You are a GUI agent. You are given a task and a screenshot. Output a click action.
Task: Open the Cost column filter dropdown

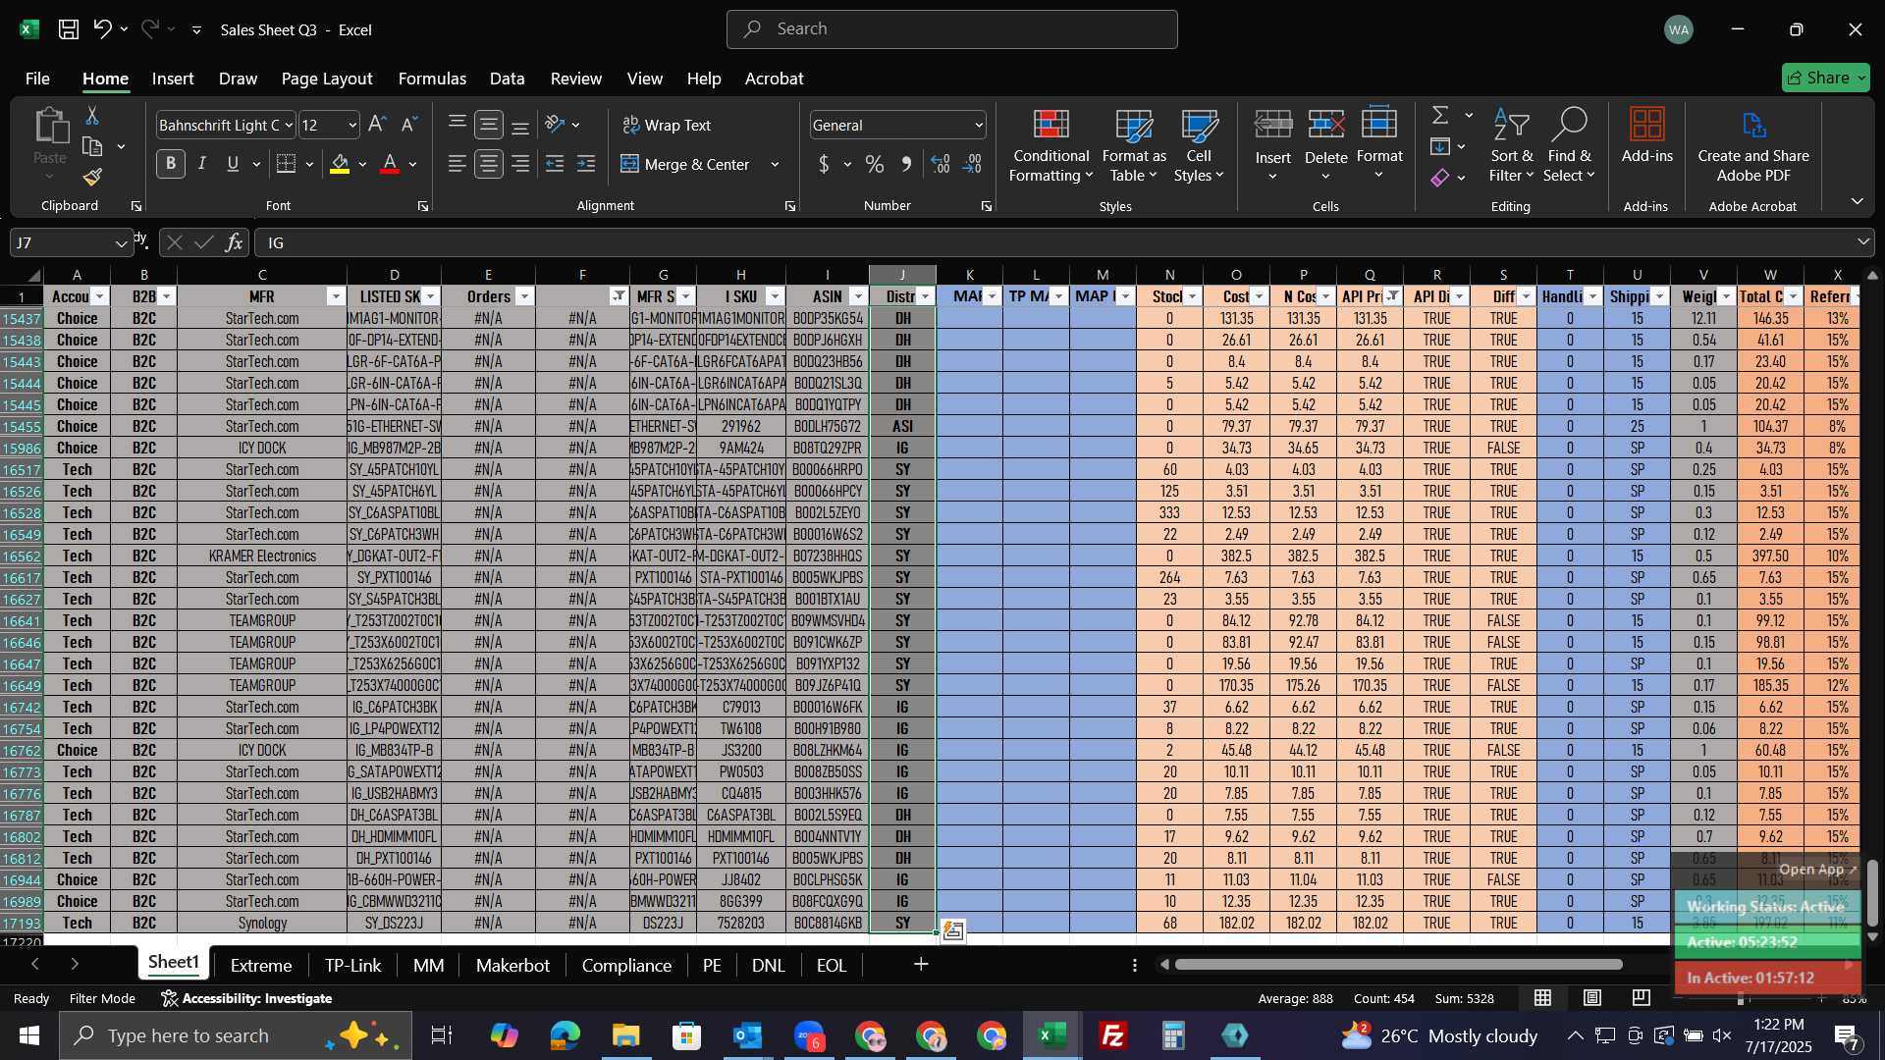click(x=1259, y=296)
